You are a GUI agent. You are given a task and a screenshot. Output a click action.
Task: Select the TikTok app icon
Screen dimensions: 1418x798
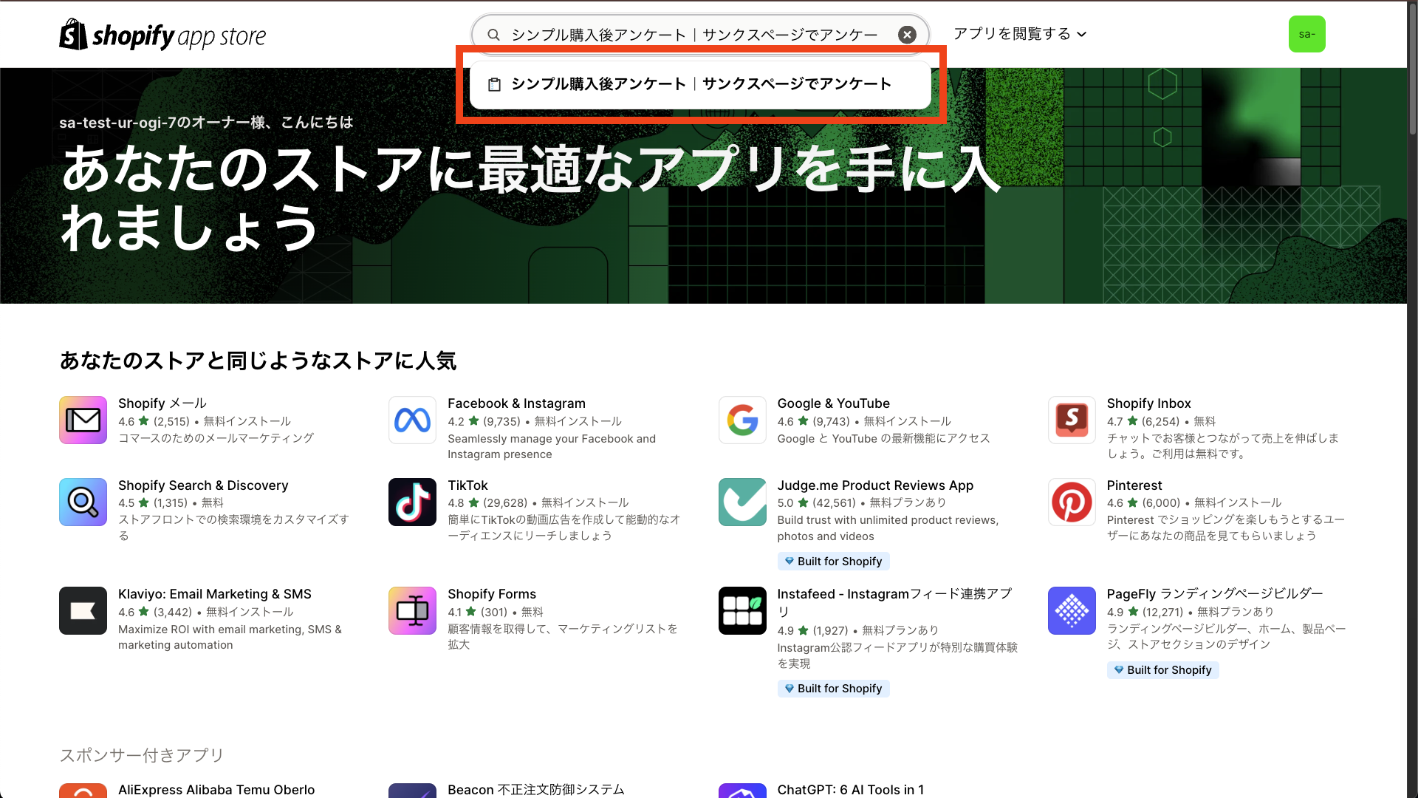(411, 502)
